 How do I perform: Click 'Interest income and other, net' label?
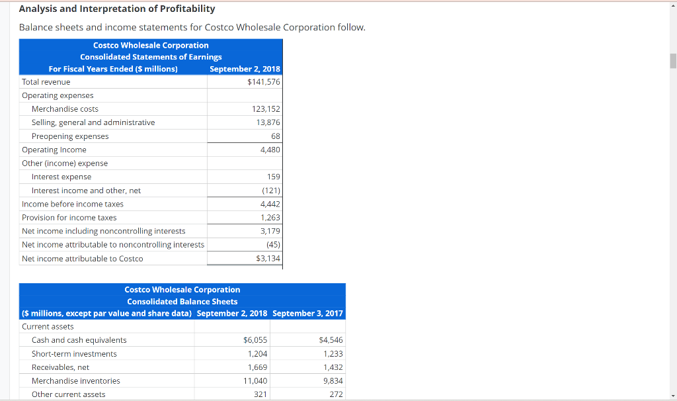86,191
